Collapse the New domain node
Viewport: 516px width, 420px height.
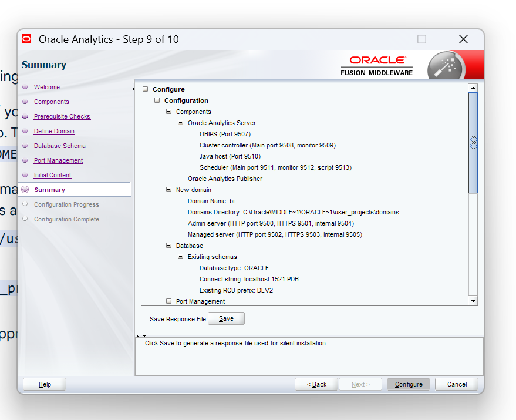pyautogui.click(x=169, y=189)
